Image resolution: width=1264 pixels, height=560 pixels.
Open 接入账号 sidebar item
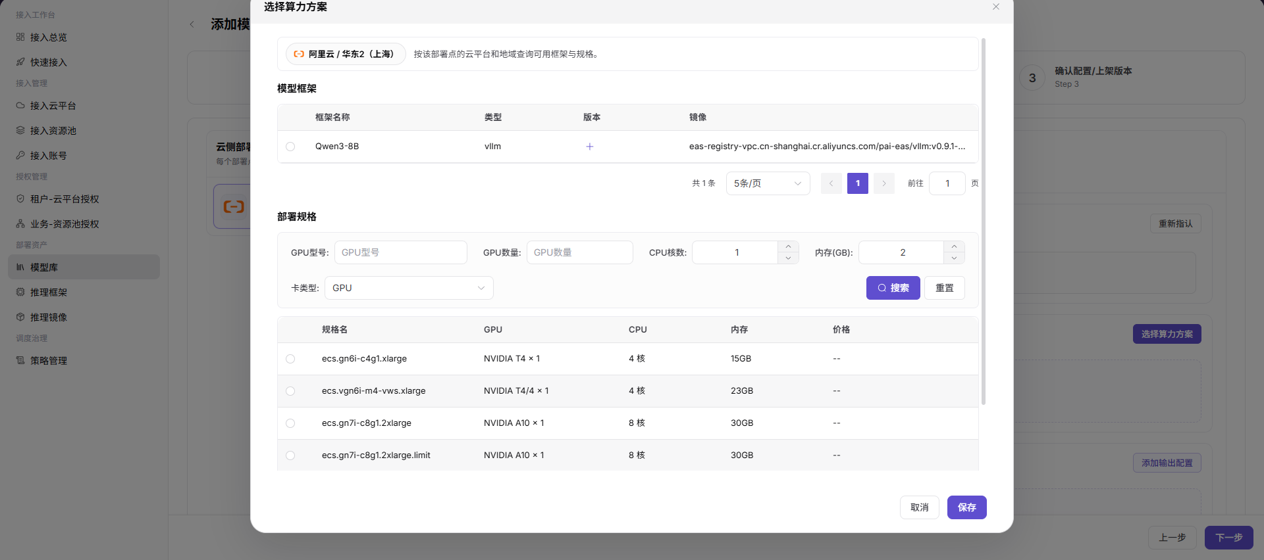[84, 156]
